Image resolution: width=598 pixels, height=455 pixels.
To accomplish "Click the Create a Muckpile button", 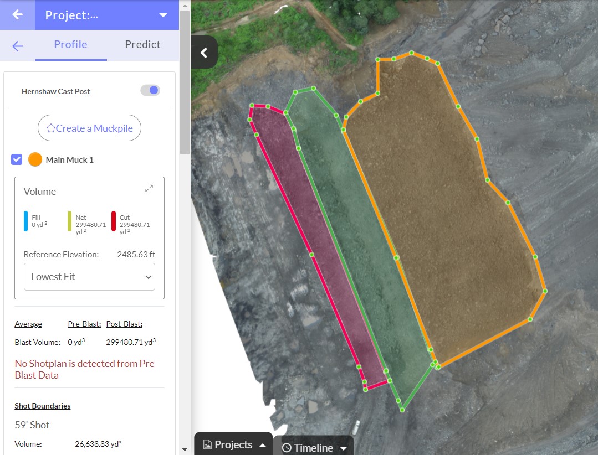I will point(89,128).
